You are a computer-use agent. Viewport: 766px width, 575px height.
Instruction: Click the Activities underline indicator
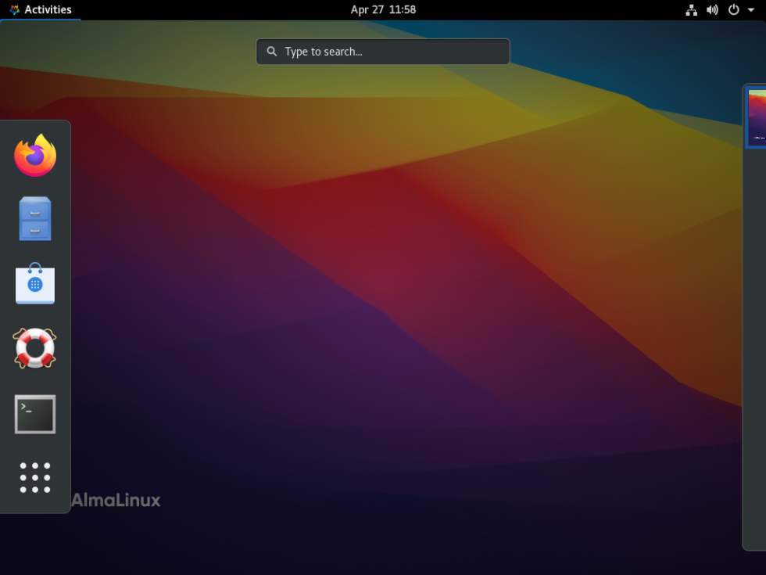tap(41, 19)
